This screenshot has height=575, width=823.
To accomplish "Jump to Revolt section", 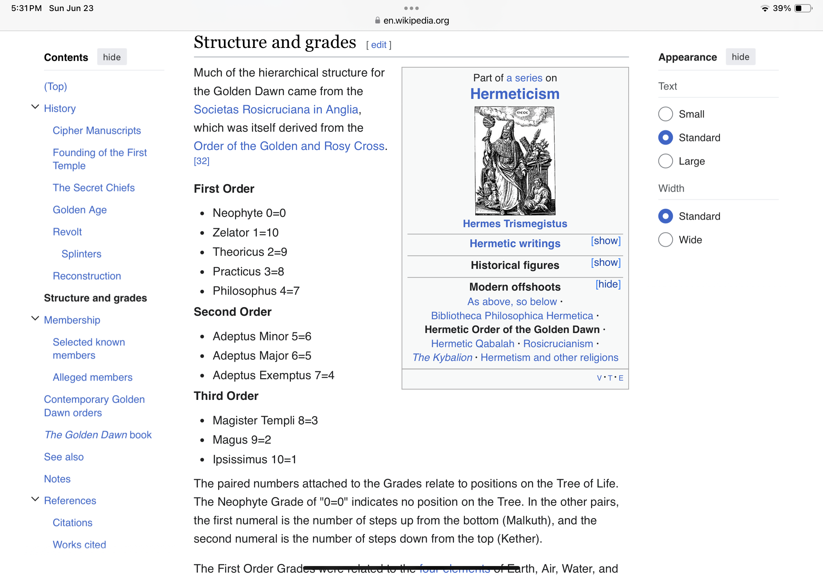I will (x=67, y=232).
